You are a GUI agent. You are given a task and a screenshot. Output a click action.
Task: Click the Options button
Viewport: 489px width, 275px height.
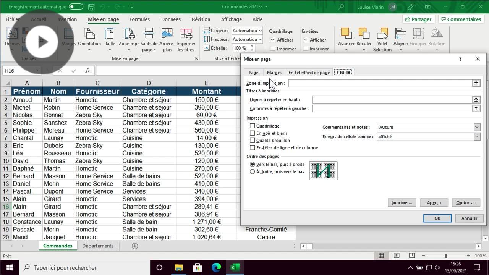tap(466, 202)
